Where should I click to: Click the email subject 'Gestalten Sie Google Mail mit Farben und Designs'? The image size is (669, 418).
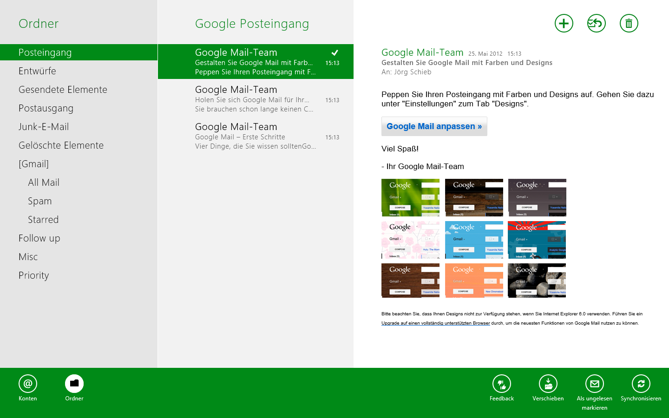point(467,63)
